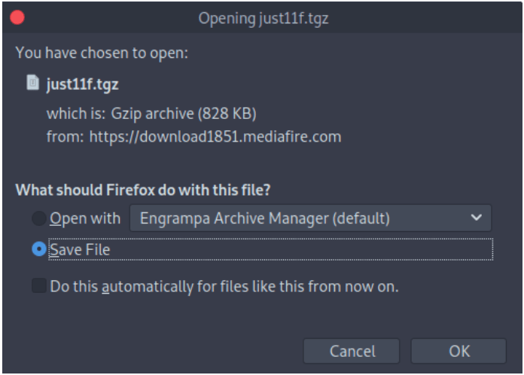Enable "Do this automatically" checkbox
This screenshot has width=524, height=375.
[x=38, y=286]
